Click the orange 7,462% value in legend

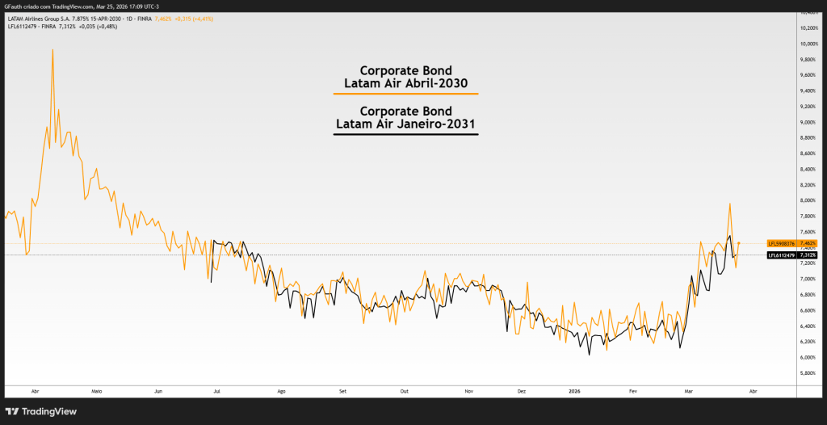167,18
